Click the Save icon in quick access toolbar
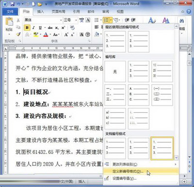194x187 pixels. pos(13,4)
